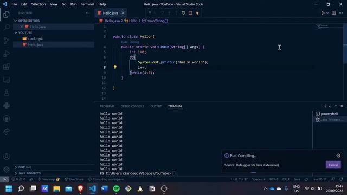Open the Terminal menu
Viewport: 347px width, 195px height.
[87, 4]
